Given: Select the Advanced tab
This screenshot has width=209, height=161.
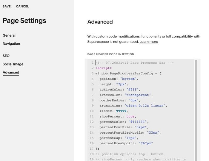Looking at the screenshot, I should [x=11, y=72].
